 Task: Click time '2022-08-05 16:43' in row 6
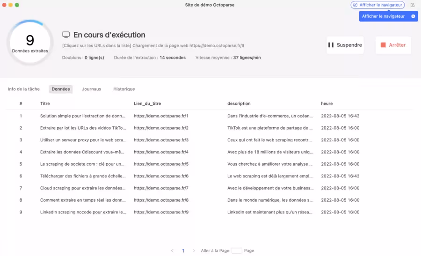pyautogui.click(x=340, y=176)
